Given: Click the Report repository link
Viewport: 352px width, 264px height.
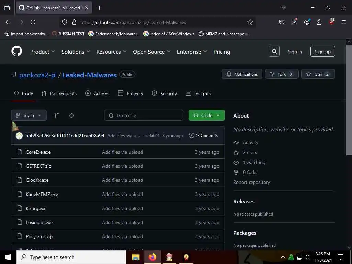Looking at the screenshot, I should pyautogui.click(x=252, y=182).
